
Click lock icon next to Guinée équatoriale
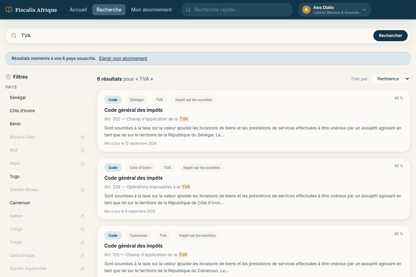click(x=83, y=269)
